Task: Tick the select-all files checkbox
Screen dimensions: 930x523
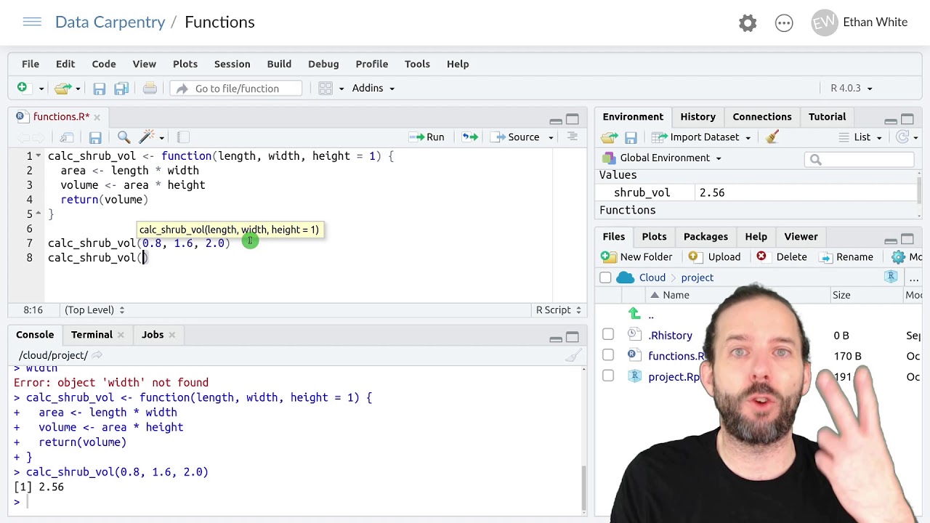Action: [x=605, y=277]
